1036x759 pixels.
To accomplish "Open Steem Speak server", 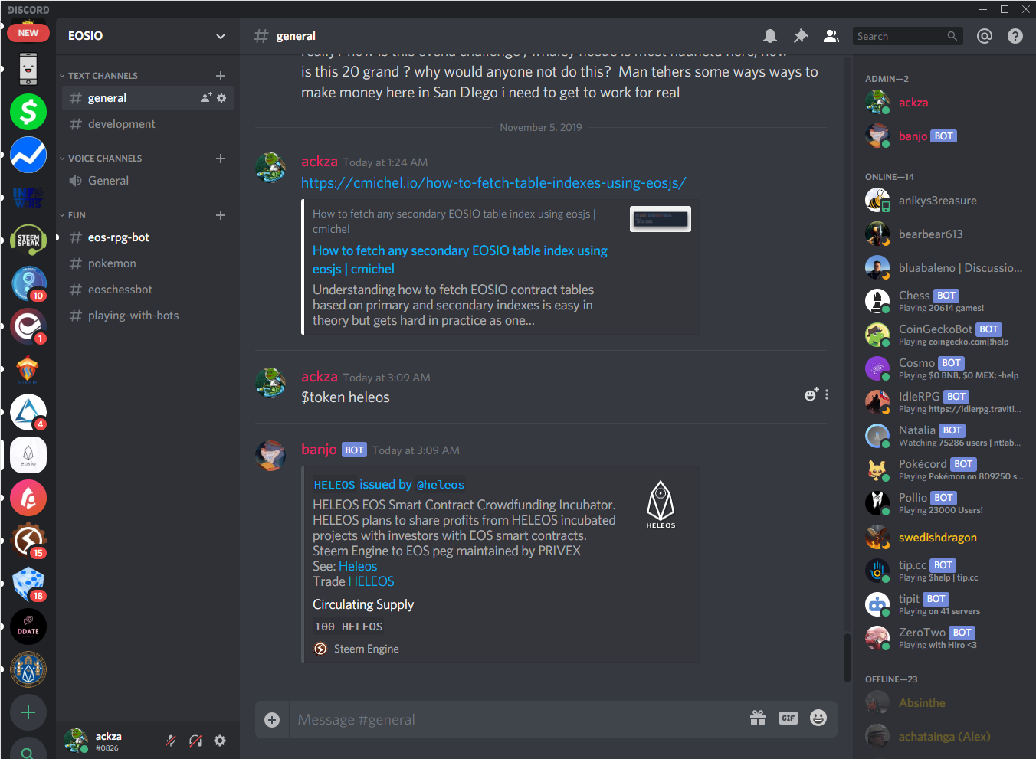I will pyautogui.click(x=28, y=240).
